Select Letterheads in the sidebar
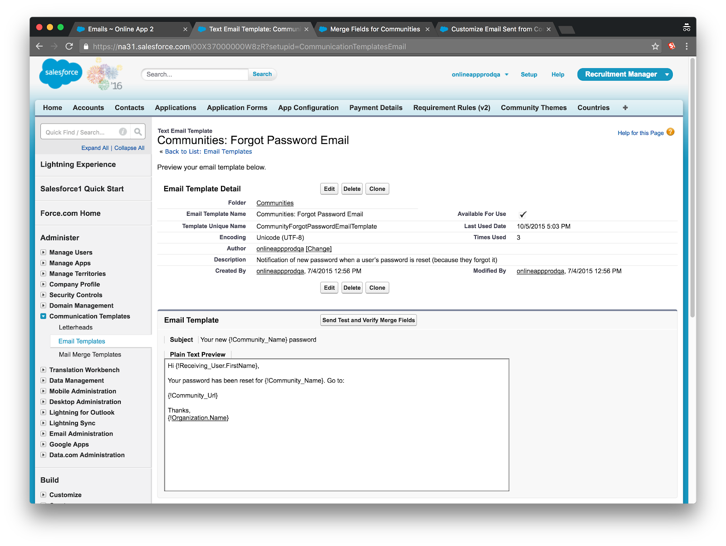Image resolution: width=726 pixels, height=546 pixels. pos(76,328)
